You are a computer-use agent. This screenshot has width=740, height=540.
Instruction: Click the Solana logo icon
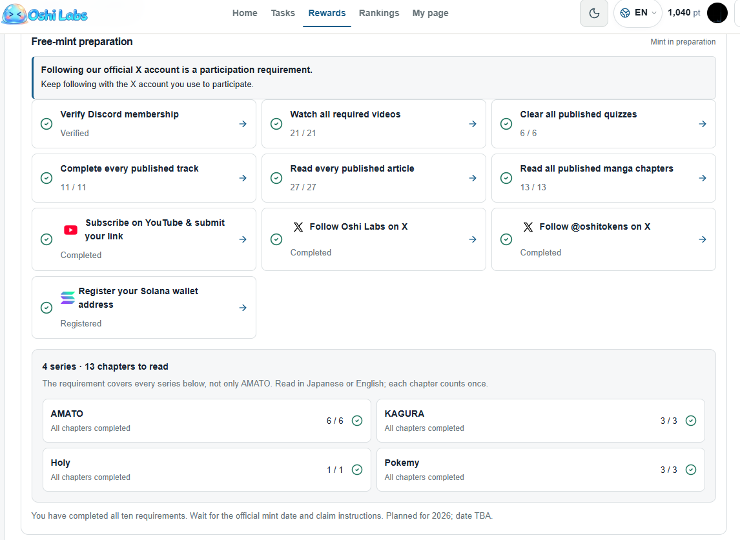tap(68, 297)
